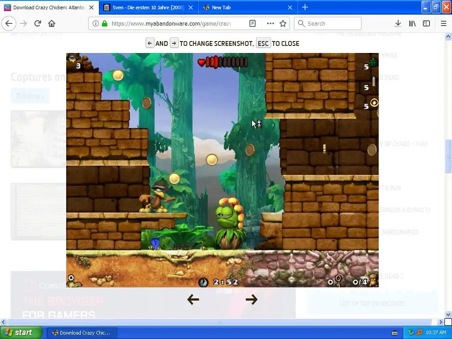
Task: Open the downloads panel
Action: point(398,24)
